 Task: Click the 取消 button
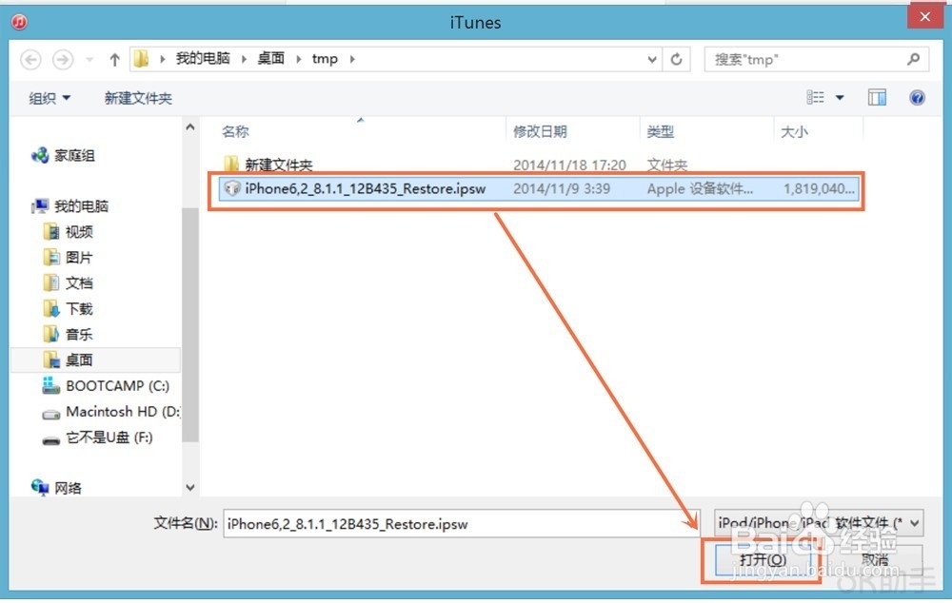(874, 560)
